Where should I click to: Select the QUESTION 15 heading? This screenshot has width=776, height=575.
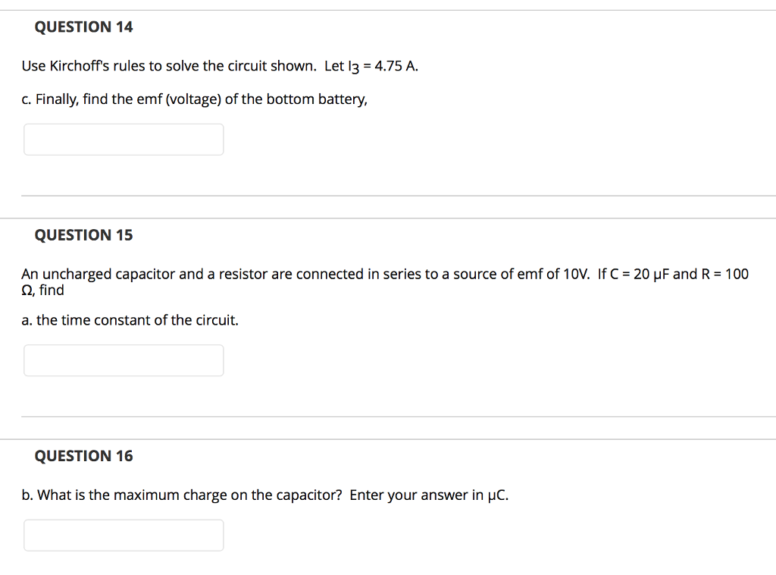(83, 235)
